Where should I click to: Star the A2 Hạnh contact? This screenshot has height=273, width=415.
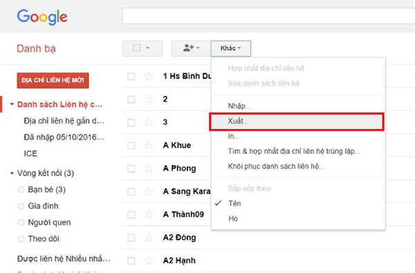(x=149, y=261)
